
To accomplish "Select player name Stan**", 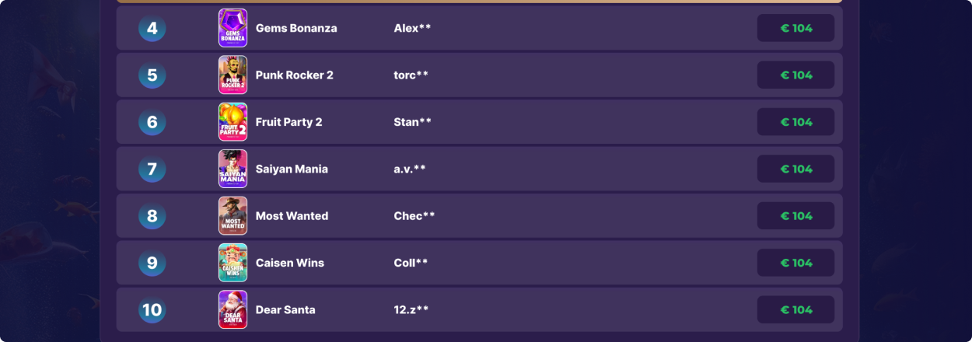I will [x=413, y=122].
